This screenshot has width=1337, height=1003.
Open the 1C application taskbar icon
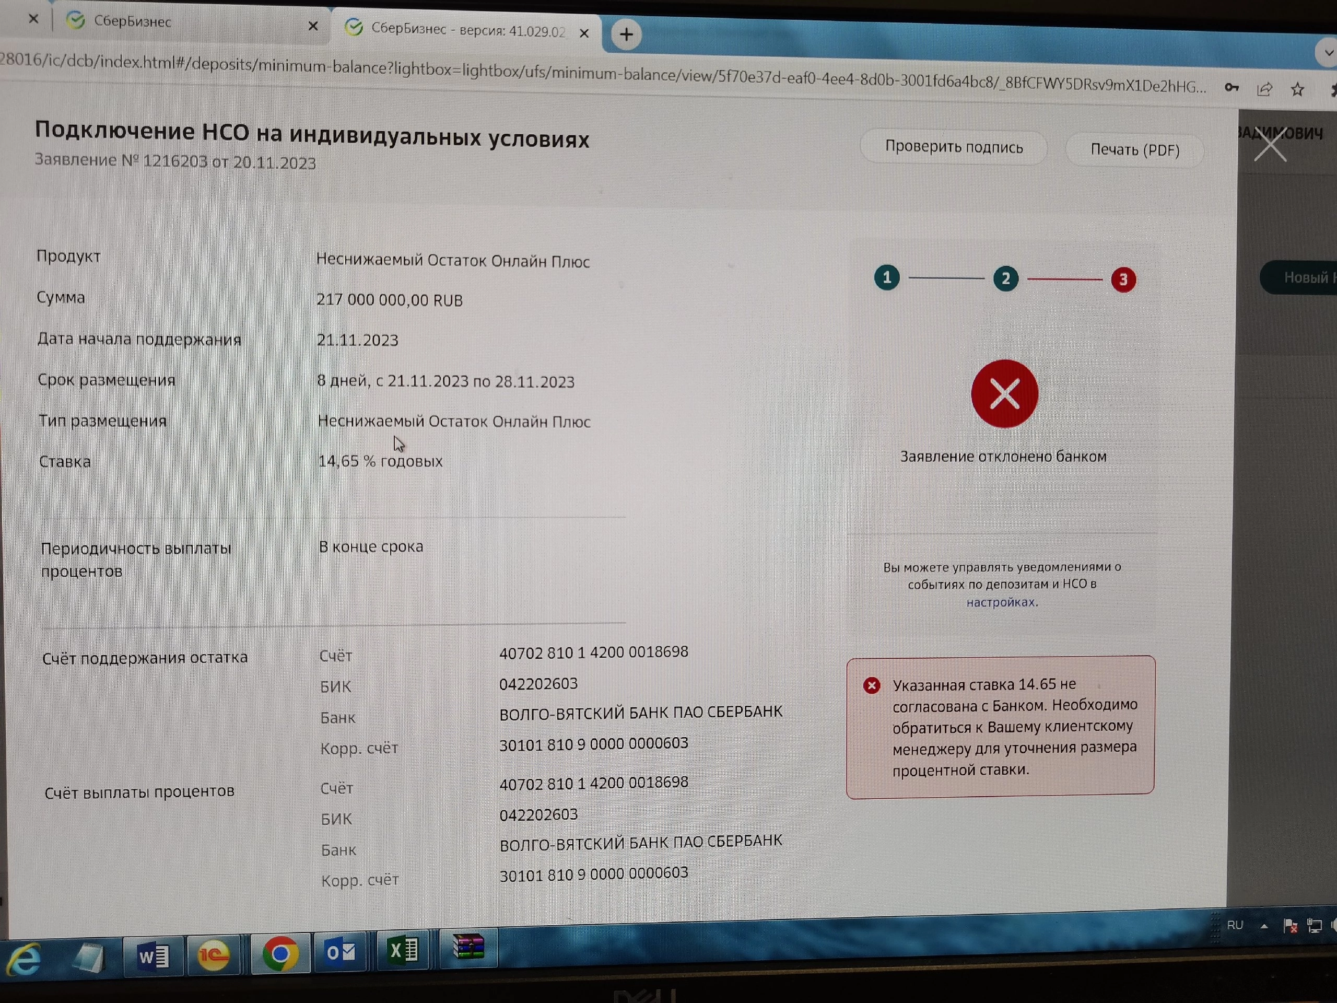coord(214,955)
